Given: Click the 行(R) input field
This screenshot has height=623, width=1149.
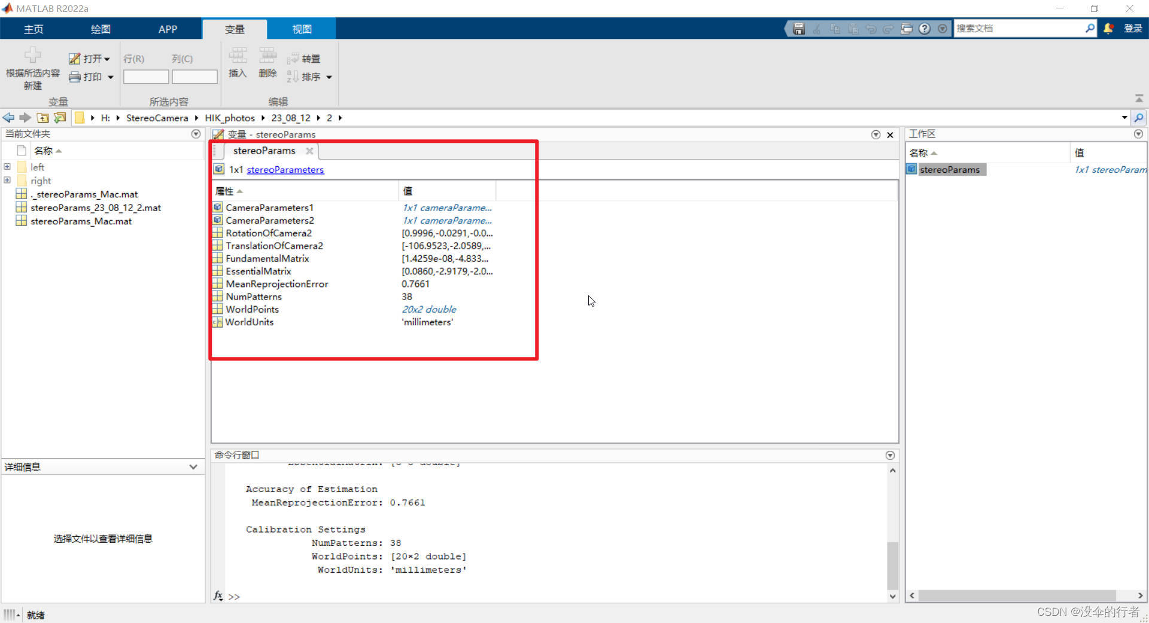Looking at the screenshot, I should (x=146, y=77).
